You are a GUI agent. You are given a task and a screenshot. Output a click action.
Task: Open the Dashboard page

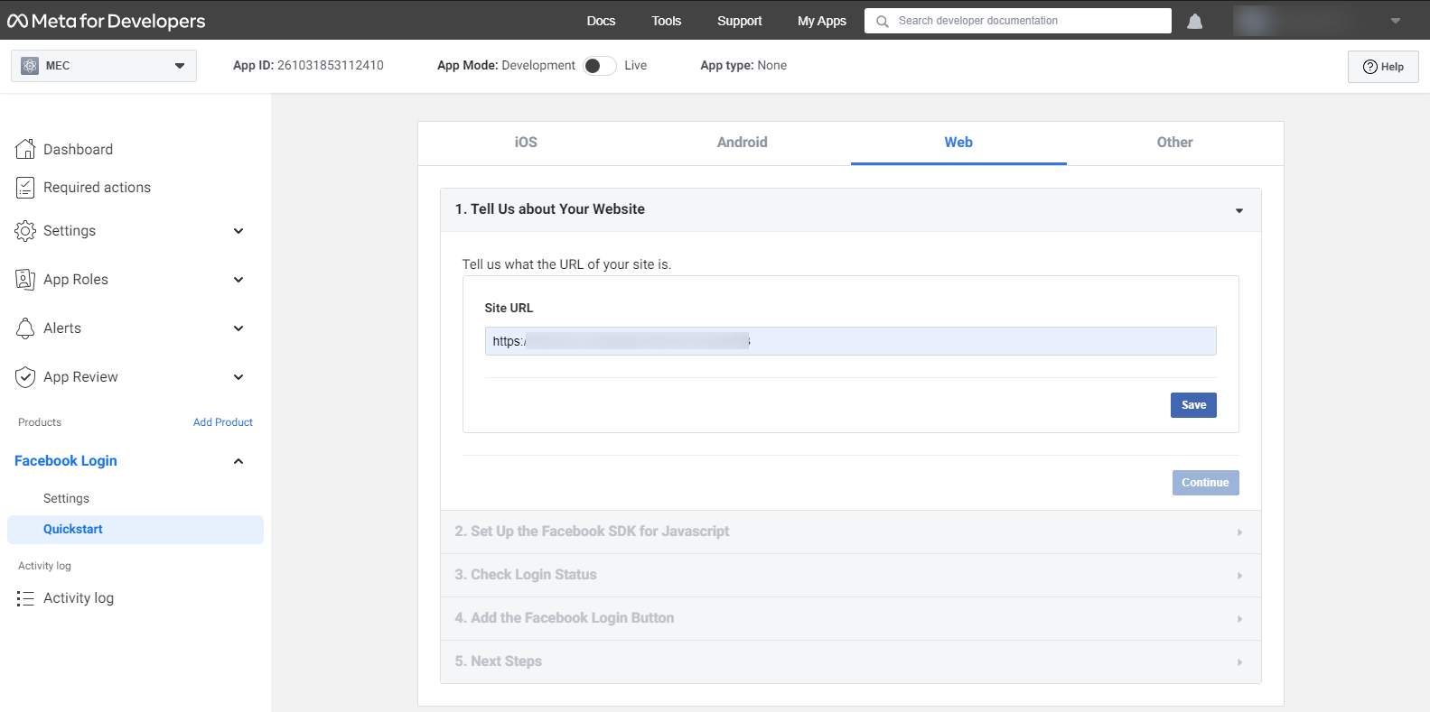(78, 149)
